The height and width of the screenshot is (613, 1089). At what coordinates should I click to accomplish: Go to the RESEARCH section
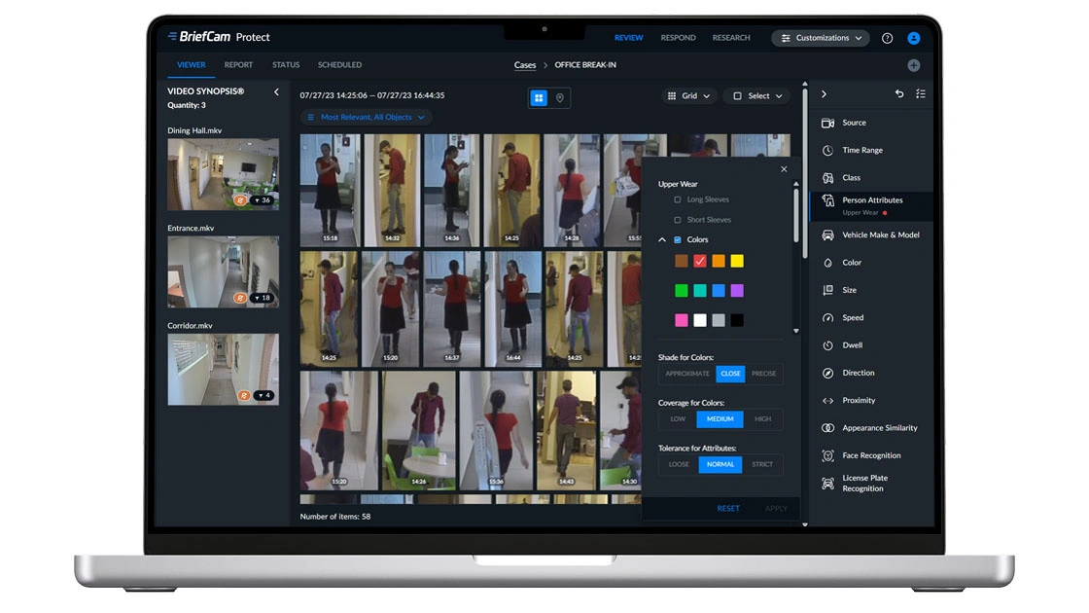[x=731, y=38]
